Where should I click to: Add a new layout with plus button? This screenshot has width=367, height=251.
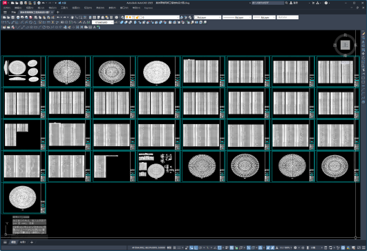point(32,242)
